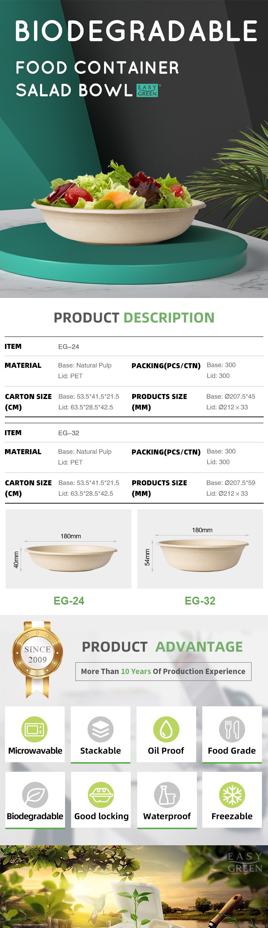Image resolution: width=268 pixels, height=928 pixels.
Task: Click the Food Grade fork and knife icon
Action: click(x=232, y=729)
